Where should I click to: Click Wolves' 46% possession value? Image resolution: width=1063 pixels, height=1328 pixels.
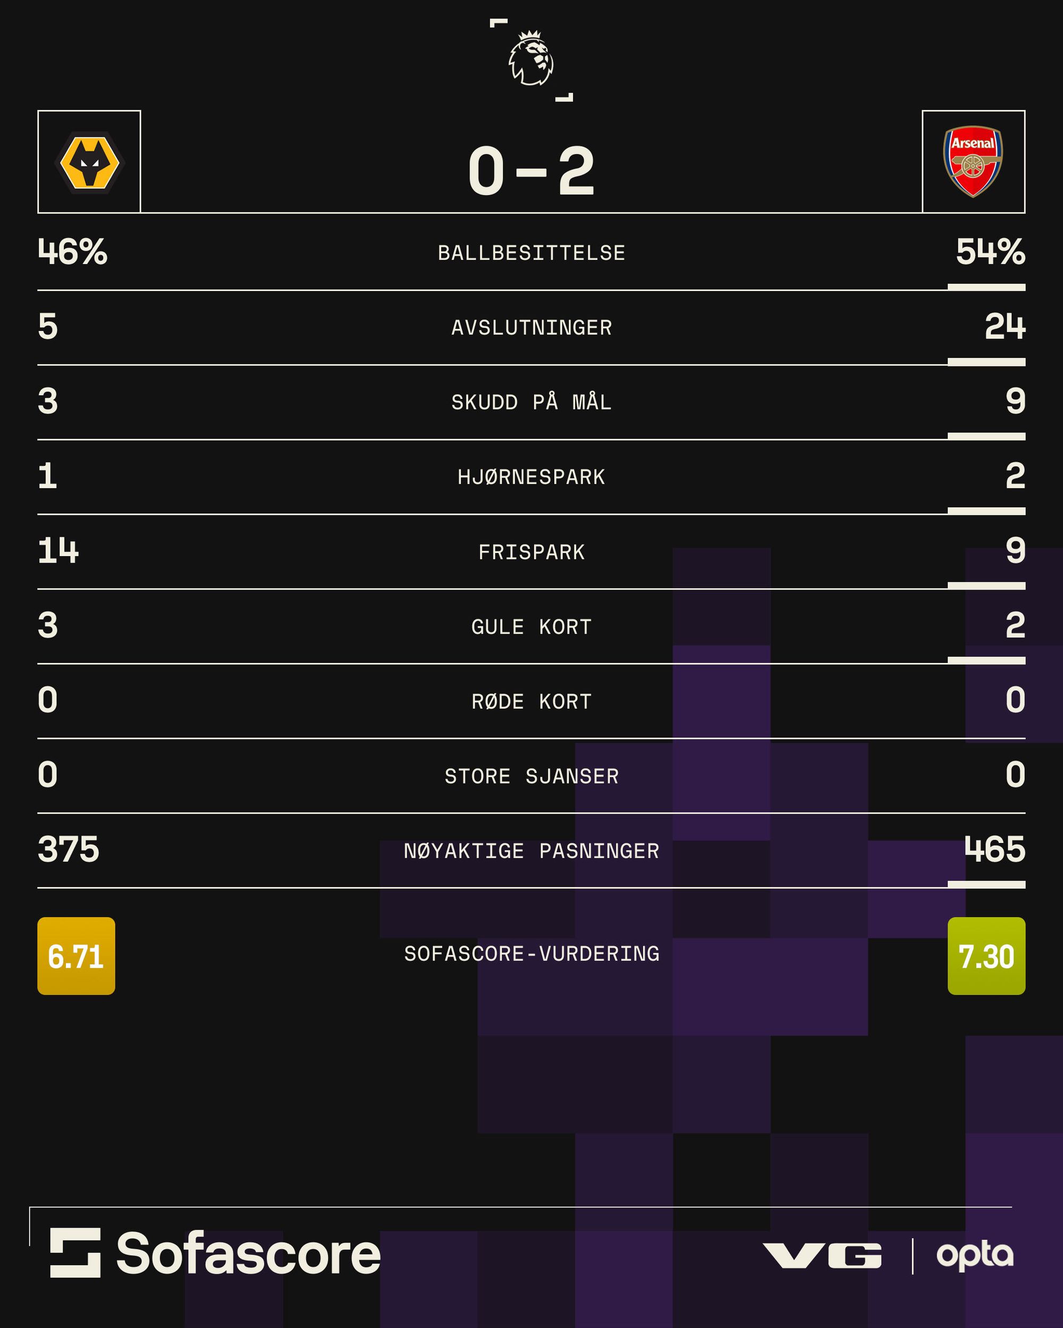[73, 252]
